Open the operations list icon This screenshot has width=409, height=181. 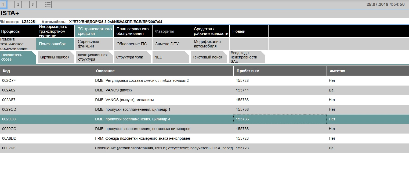tap(48, 4)
